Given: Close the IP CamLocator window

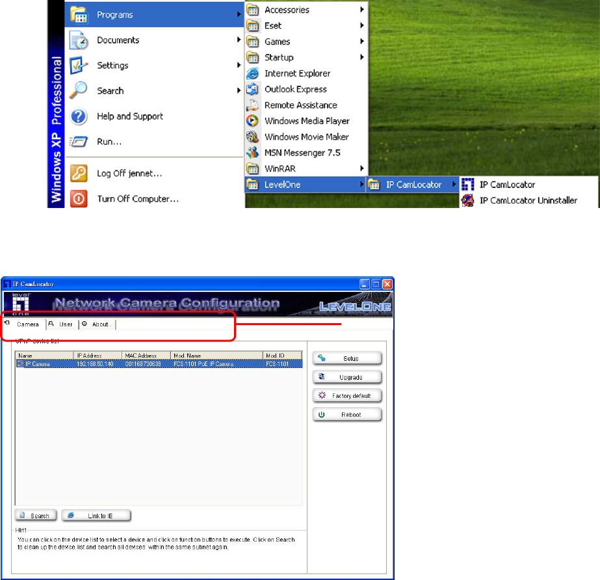Looking at the screenshot, I should click(387, 284).
